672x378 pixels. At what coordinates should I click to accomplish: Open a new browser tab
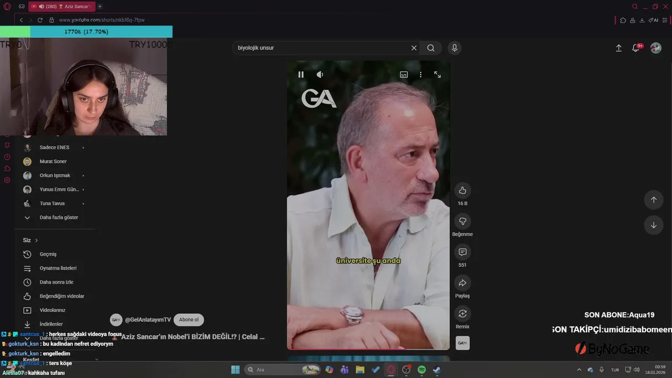(100, 6)
